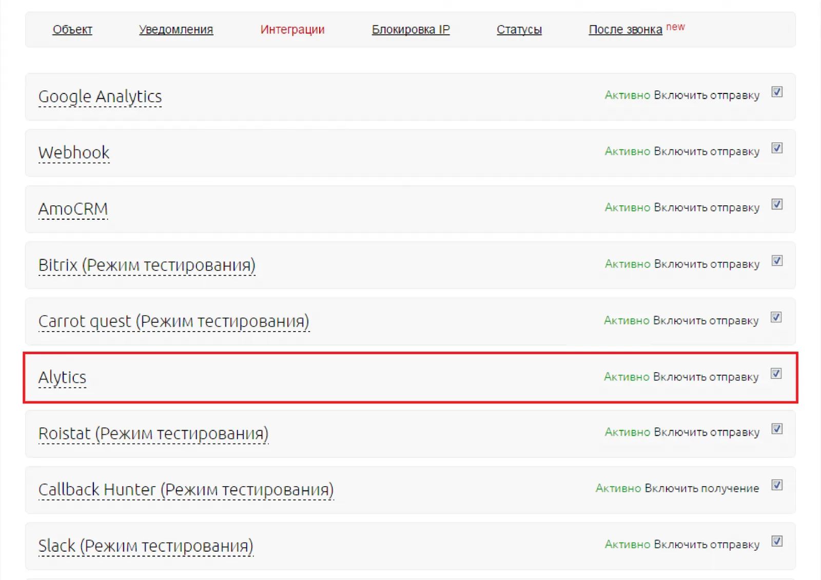Toggle Slack sending checkbox
Viewport: 821px width, 580px height.
[x=777, y=542]
